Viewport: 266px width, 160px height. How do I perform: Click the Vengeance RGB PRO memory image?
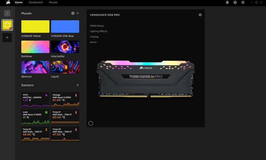(x=146, y=79)
